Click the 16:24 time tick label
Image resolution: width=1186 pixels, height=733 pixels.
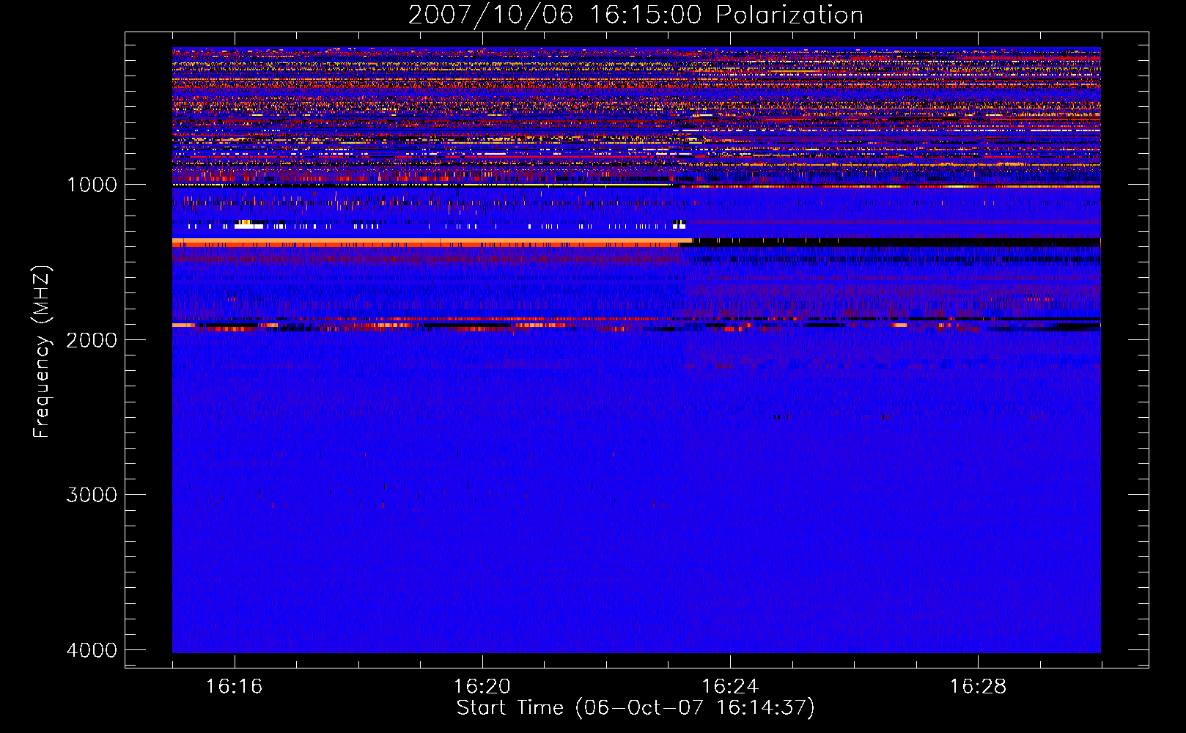729,686
